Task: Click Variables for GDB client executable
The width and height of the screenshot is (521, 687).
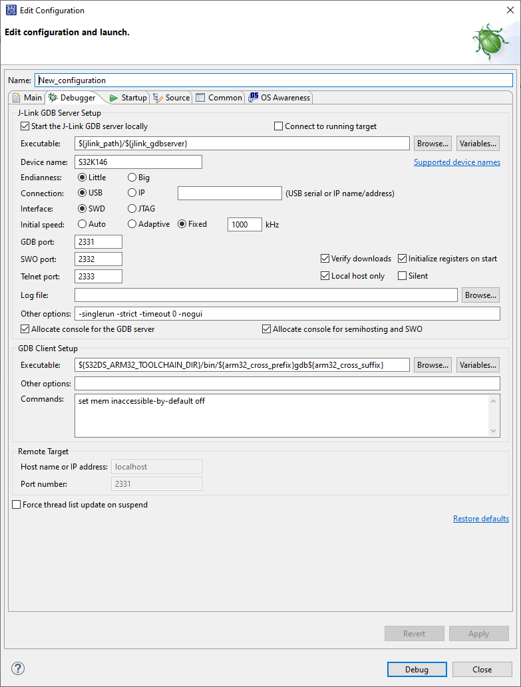Action: click(478, 365)
